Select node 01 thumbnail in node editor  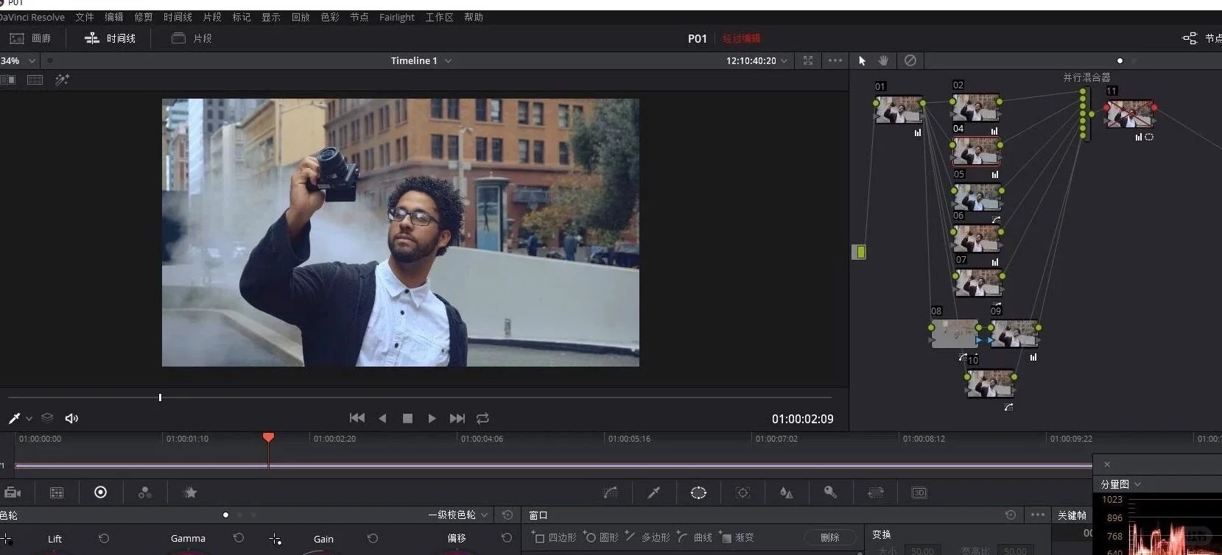click(x=899, y=110)
